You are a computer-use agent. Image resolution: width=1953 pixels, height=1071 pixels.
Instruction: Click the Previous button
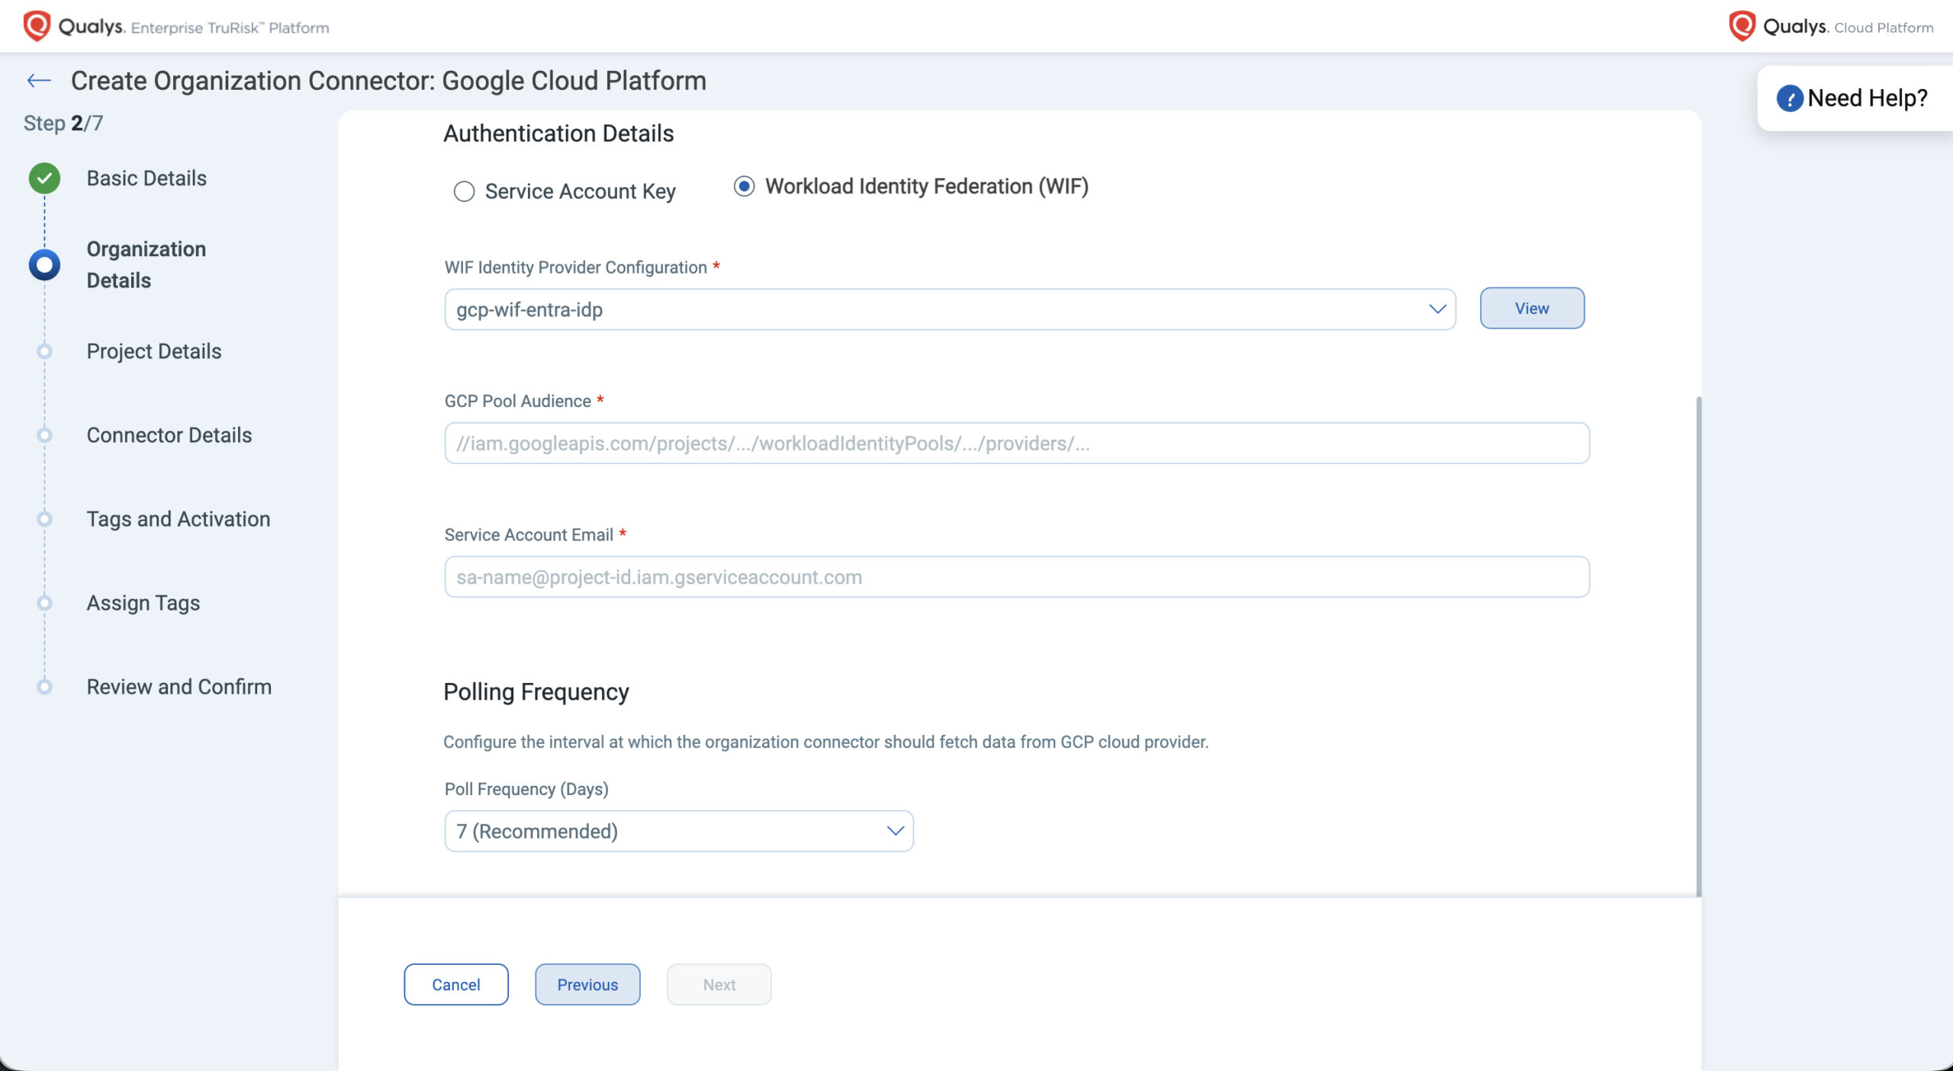click(587, 984)
